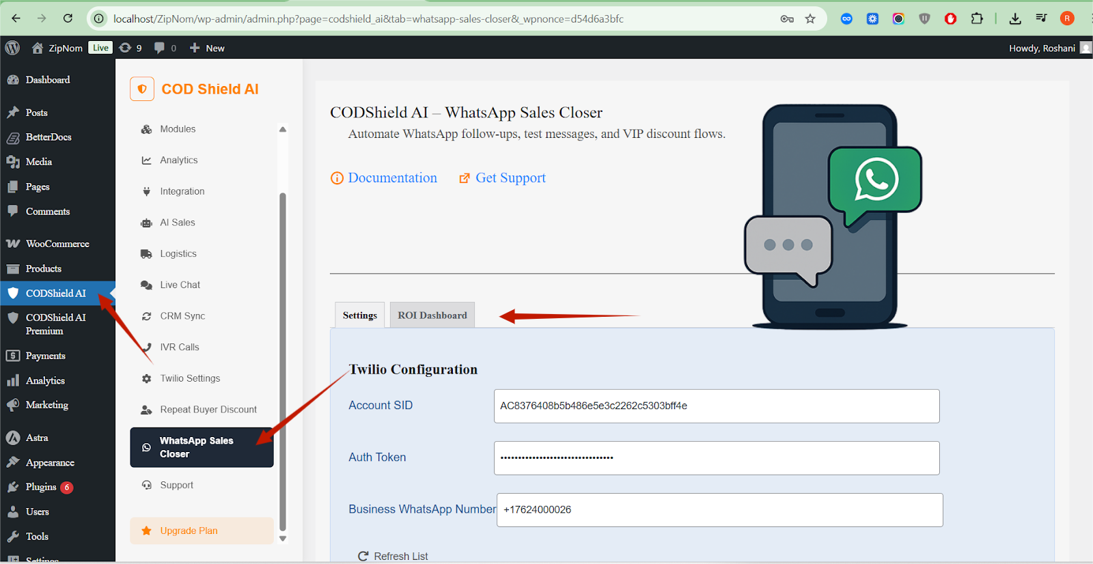This screenshot has height=564, width=1093.
Task: Open Live Chat bubbles icon
Action: (146, 285)
